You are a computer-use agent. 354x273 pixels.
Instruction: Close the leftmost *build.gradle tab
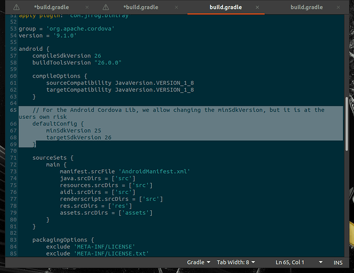pyautogui.click(x=87, y=8)
